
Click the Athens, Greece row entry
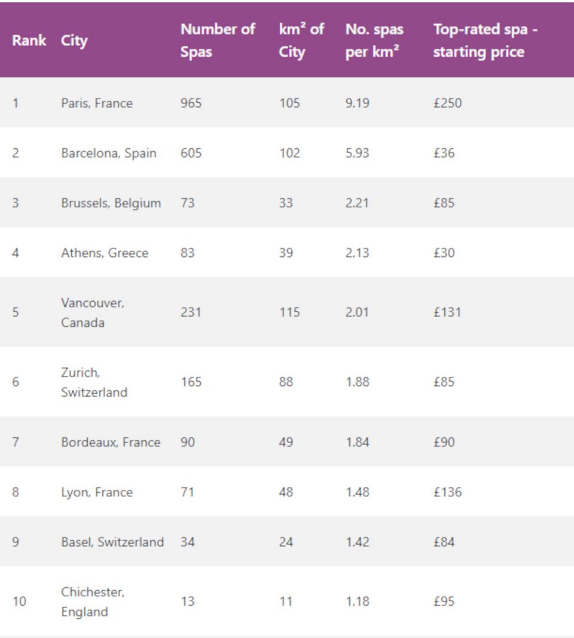tap(105, 253)
